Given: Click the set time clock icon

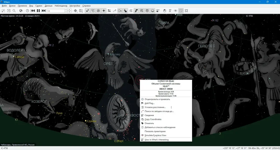Looking at the screenshot, I should [27, 11].
